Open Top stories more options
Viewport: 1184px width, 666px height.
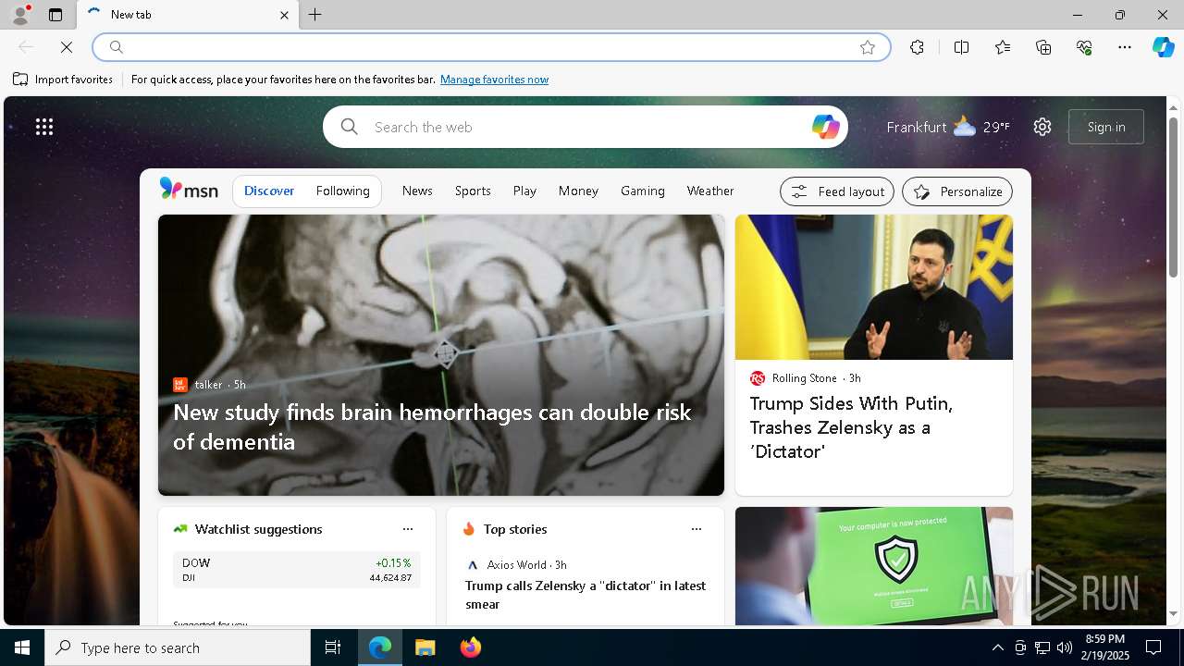[x=697, y=529]
